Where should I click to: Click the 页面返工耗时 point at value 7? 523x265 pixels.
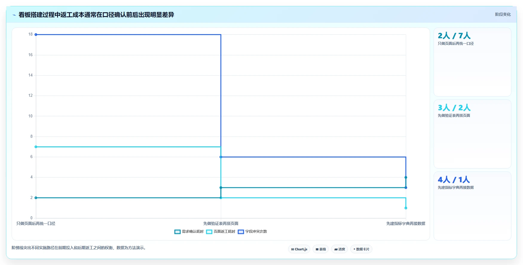pos(36,147)
